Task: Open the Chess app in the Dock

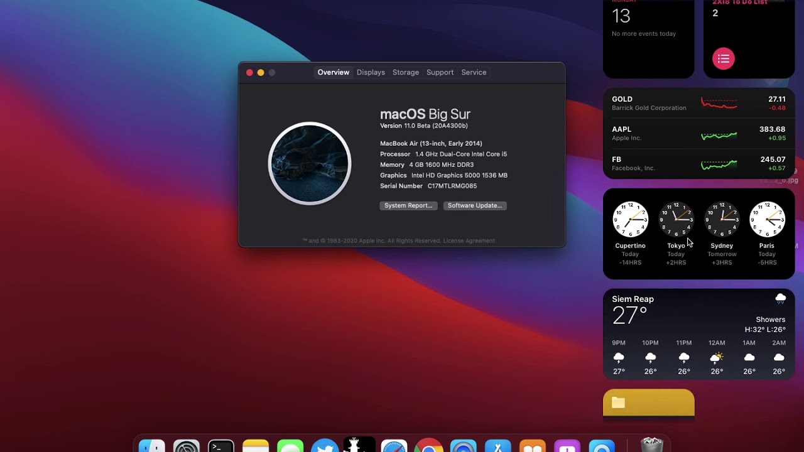Action: point(359,444)
